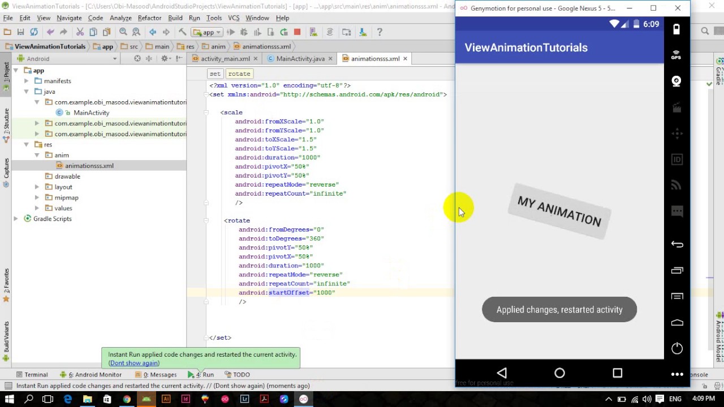Image resolution: width=724 pixels, height=407 pixels.
Task: Click Chrome icon in taskbar
Action: click(x=127, y=399)
